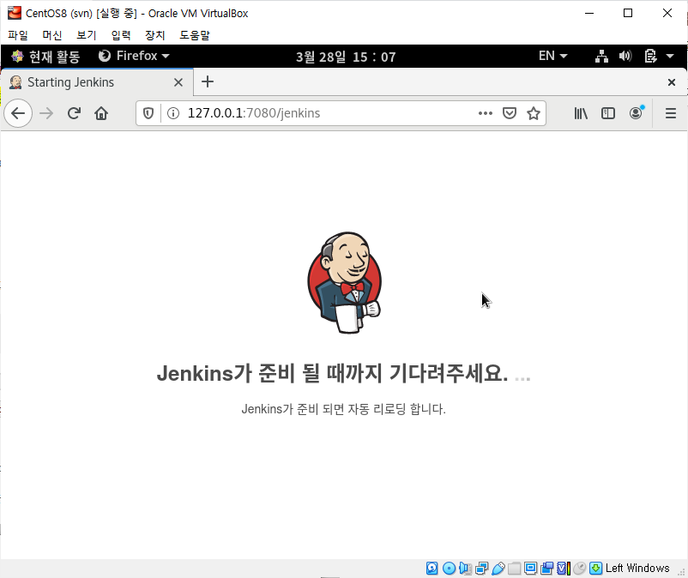Maximize the VirtualBox window
The width and height of the screenshot is (688, 578).
click(628, 13)
